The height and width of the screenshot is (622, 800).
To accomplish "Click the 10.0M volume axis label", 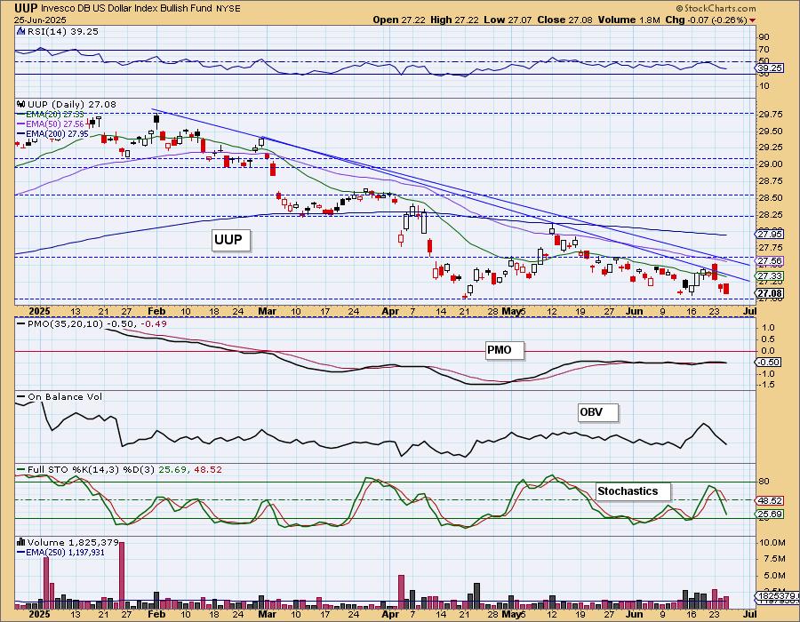I will [x=772, y=542].
